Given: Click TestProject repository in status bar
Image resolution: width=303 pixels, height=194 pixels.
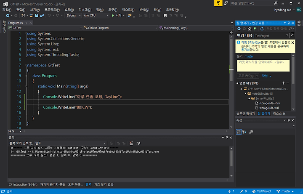Looking at the screenshot, I should (262, 191).
